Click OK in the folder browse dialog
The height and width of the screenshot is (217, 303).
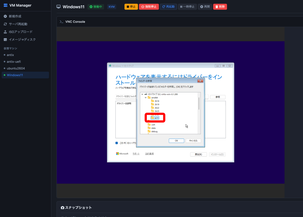click(176, 141)
